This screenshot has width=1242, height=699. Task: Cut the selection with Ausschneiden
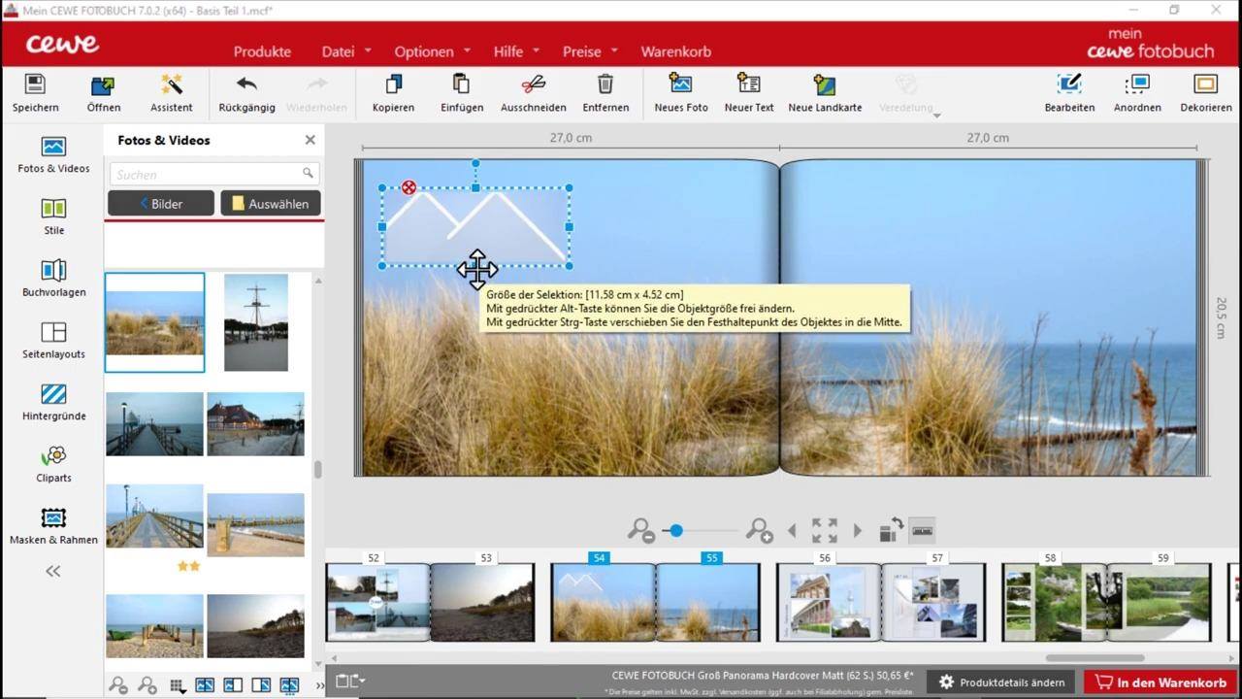click(534, 93)
